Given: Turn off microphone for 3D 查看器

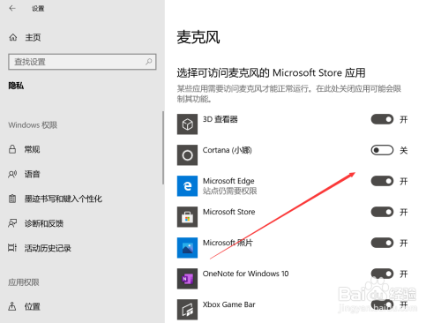Looking at the screenshot, I should click(382, 119).
